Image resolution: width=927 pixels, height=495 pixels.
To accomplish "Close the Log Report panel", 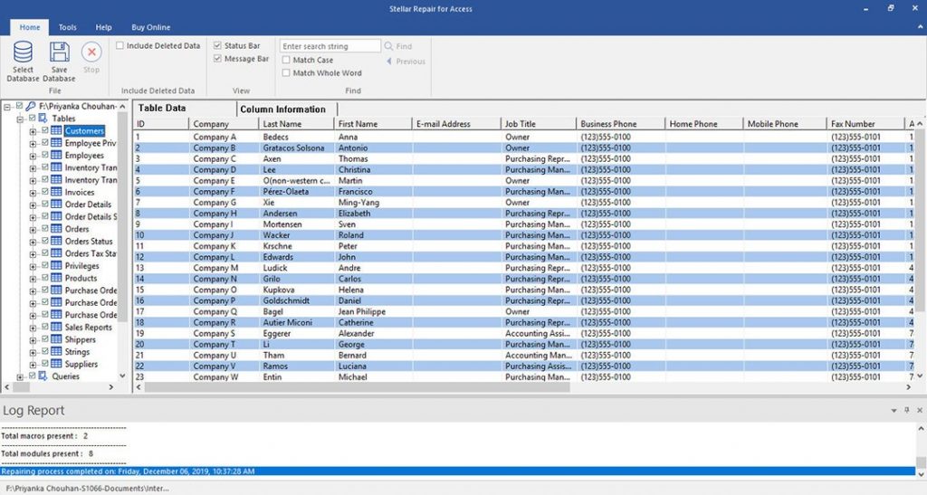I will tap(920, 410).
